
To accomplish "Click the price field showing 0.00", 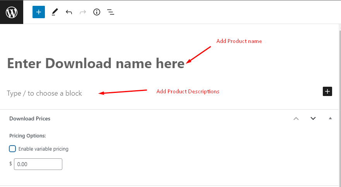I will (38, 164).
